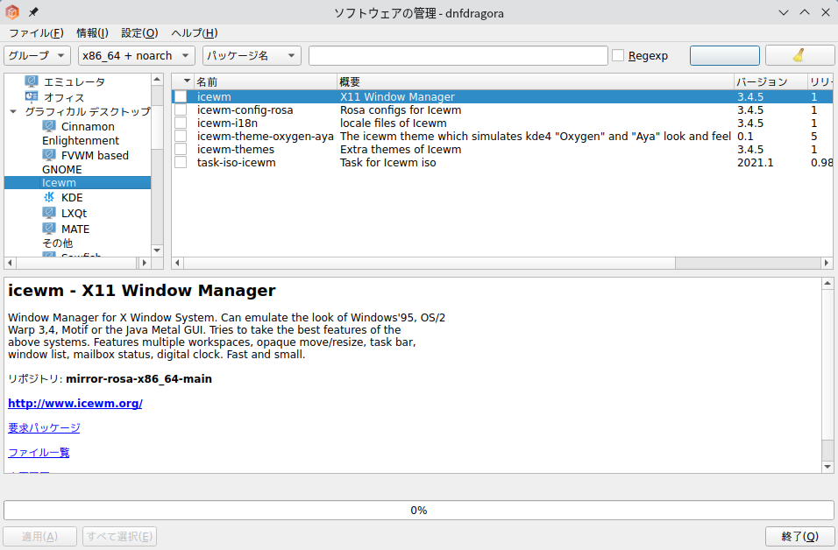Open the x86_64 + noarch architecture dropdown
The image size is (838, 550).
click(x=136, y=55)
